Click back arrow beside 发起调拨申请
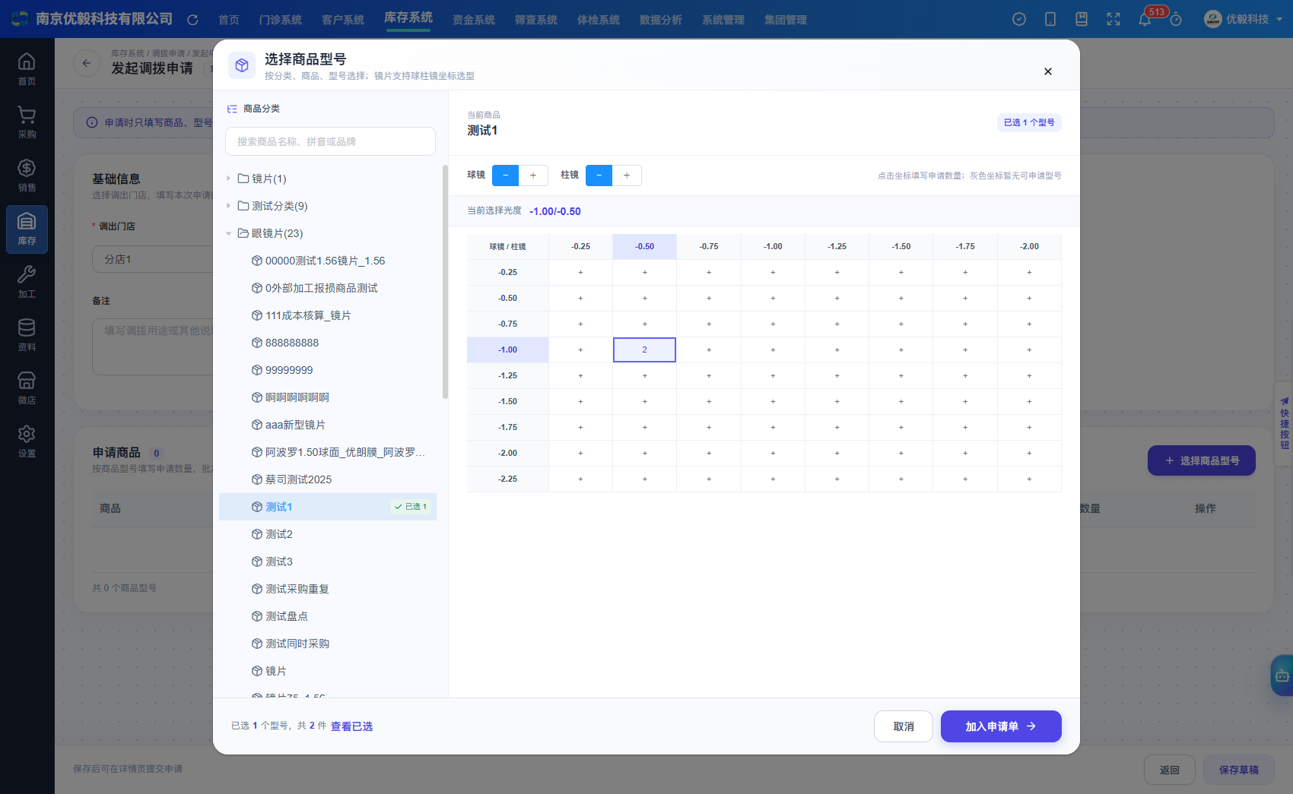1293x794 pixels. (87, 63)
